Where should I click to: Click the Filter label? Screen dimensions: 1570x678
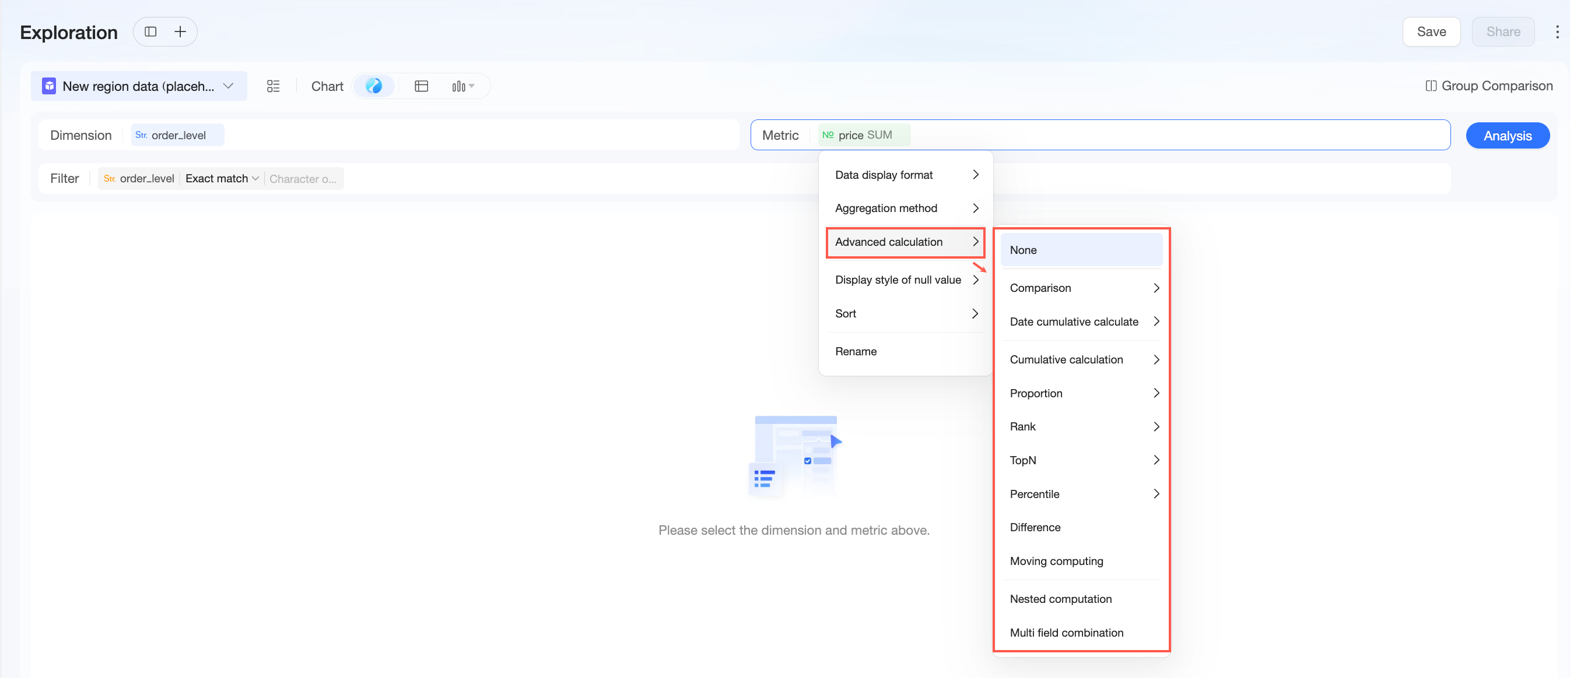(x=65, y=178)
